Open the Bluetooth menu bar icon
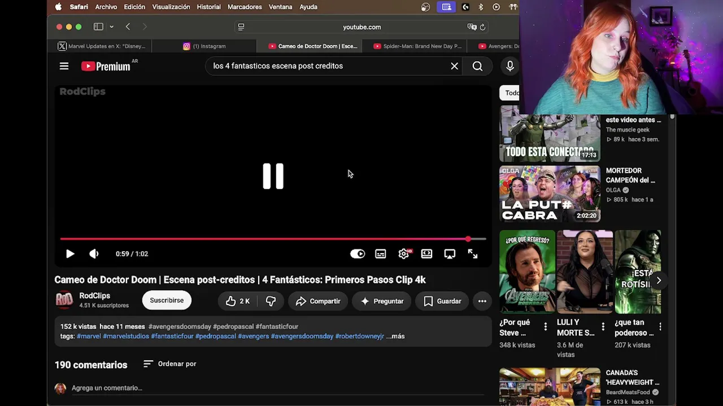 481,7
